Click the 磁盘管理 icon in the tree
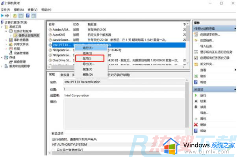The height and width of the screenshot is (157, 237). 11,61
